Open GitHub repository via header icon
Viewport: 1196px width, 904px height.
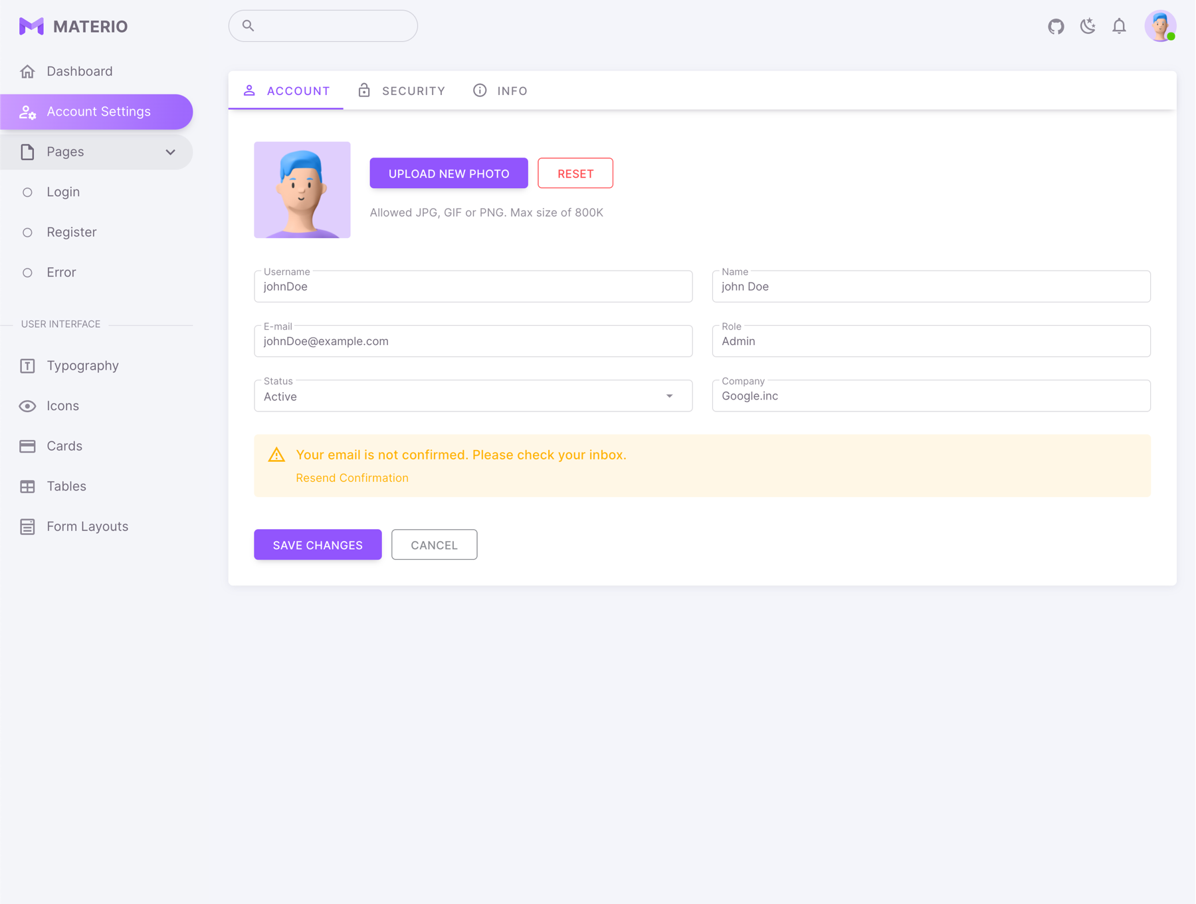coord(1056,26)
